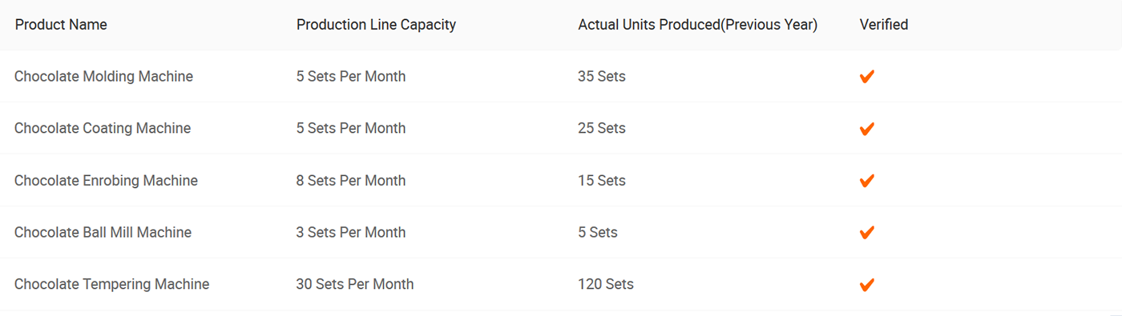
Task: Select the Production Line Capacity column header
Action: [x=376, y=25]
